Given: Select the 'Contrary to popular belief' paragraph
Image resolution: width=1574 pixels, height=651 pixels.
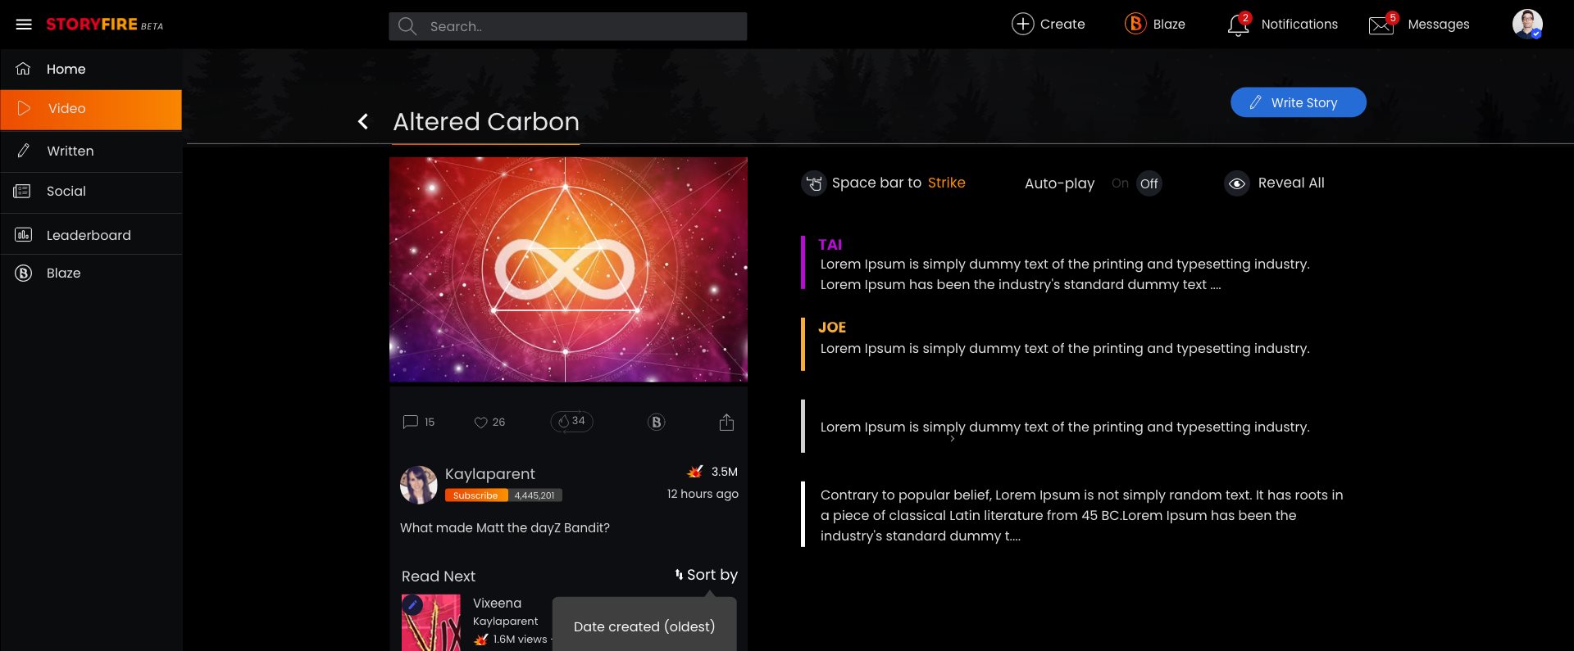Looking at the screenshot, I should click(x=1081, y=515).
